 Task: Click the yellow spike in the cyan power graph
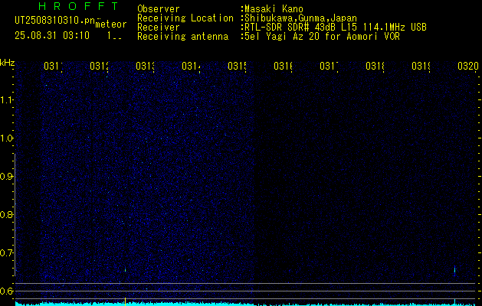pos(125,301)
